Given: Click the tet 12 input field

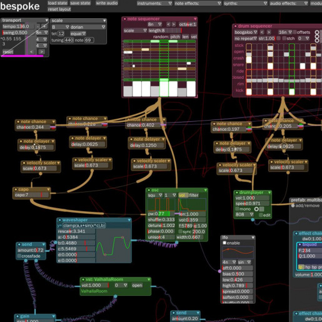Looking at the screenshot, I should pyautogui.click(x=61, y=34).
